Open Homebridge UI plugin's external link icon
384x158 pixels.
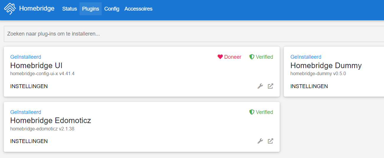(x=270, y=86)
